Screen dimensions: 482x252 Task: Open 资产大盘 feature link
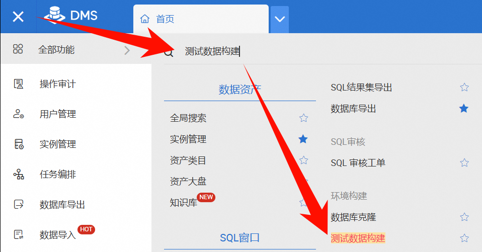coord(188,181)
